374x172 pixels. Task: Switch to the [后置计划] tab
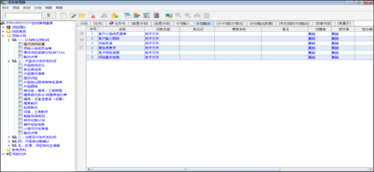pyautogui.click(x=162, y=24)
